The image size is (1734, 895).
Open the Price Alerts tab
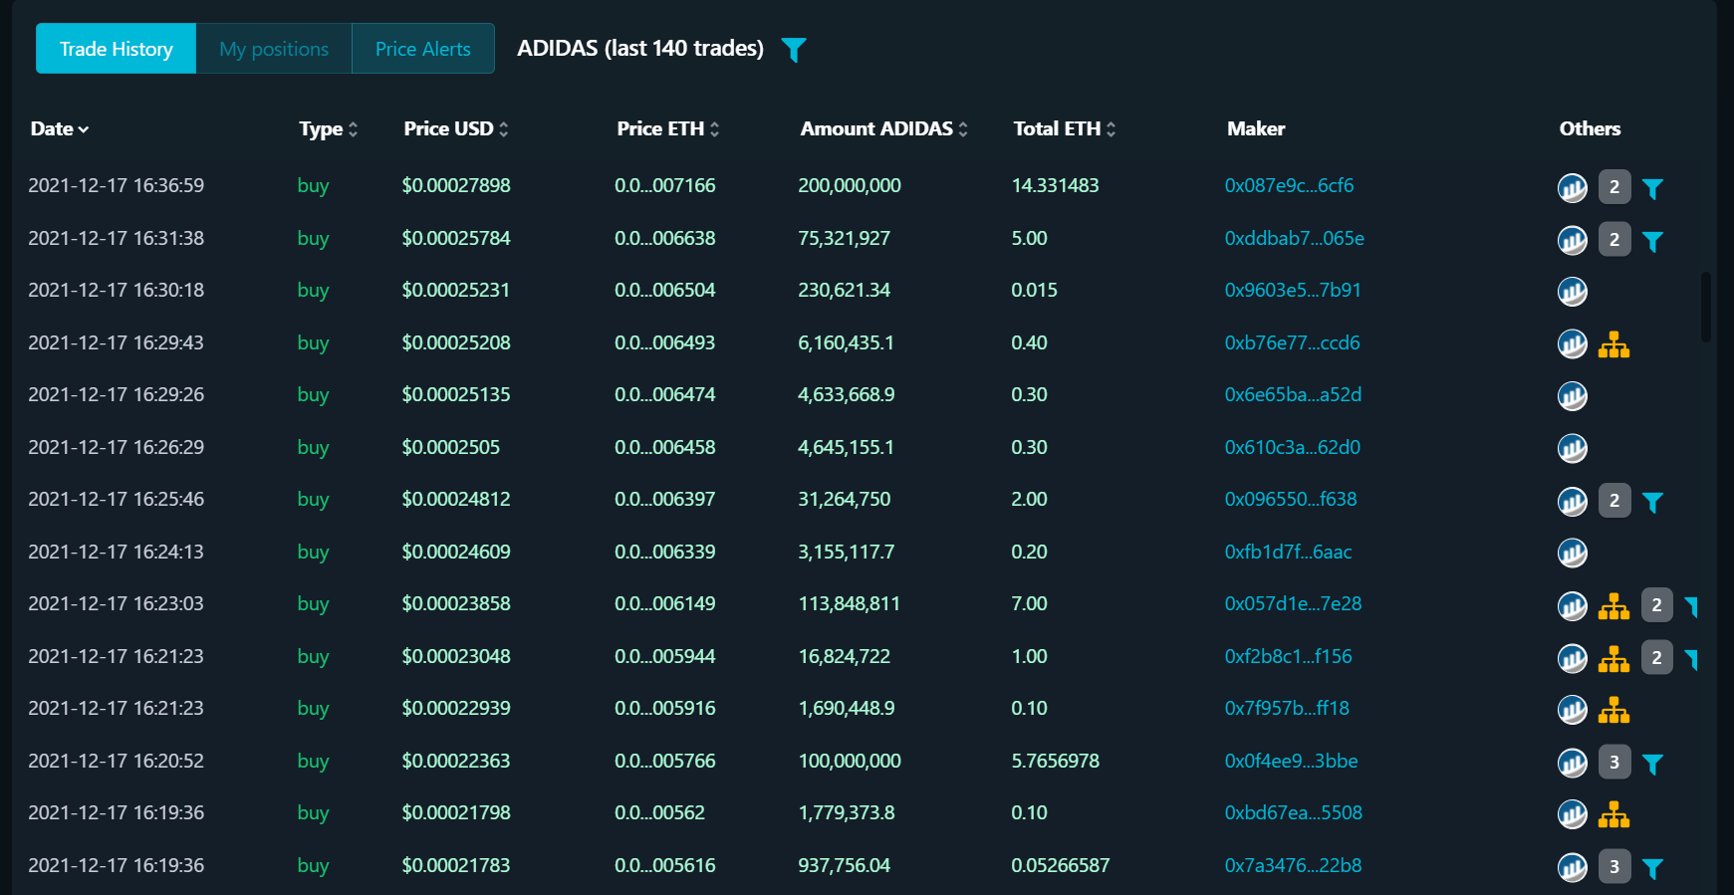(x=422, y=49)
